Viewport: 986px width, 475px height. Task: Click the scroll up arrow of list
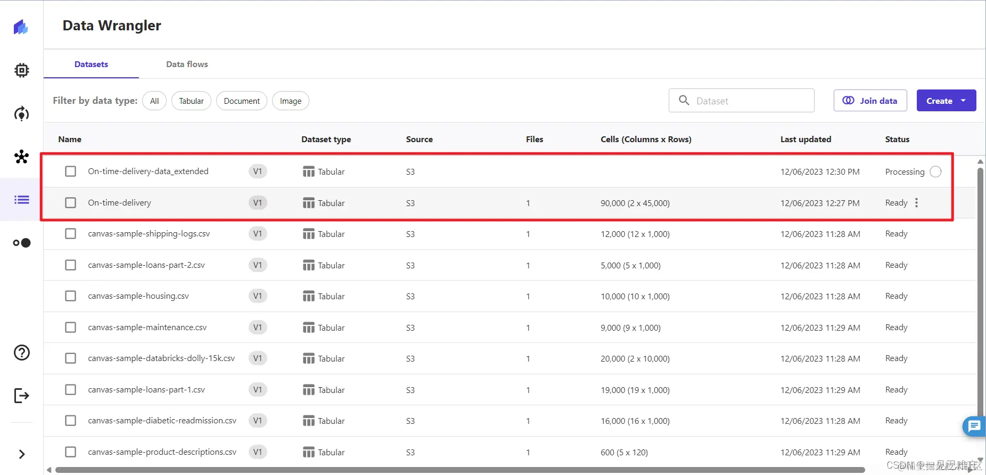tap(980, 161)
